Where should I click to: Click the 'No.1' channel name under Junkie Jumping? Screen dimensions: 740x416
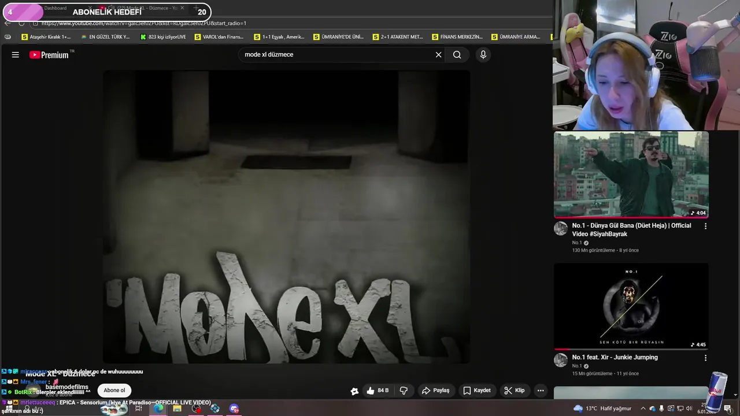click(x=577, y=366)
